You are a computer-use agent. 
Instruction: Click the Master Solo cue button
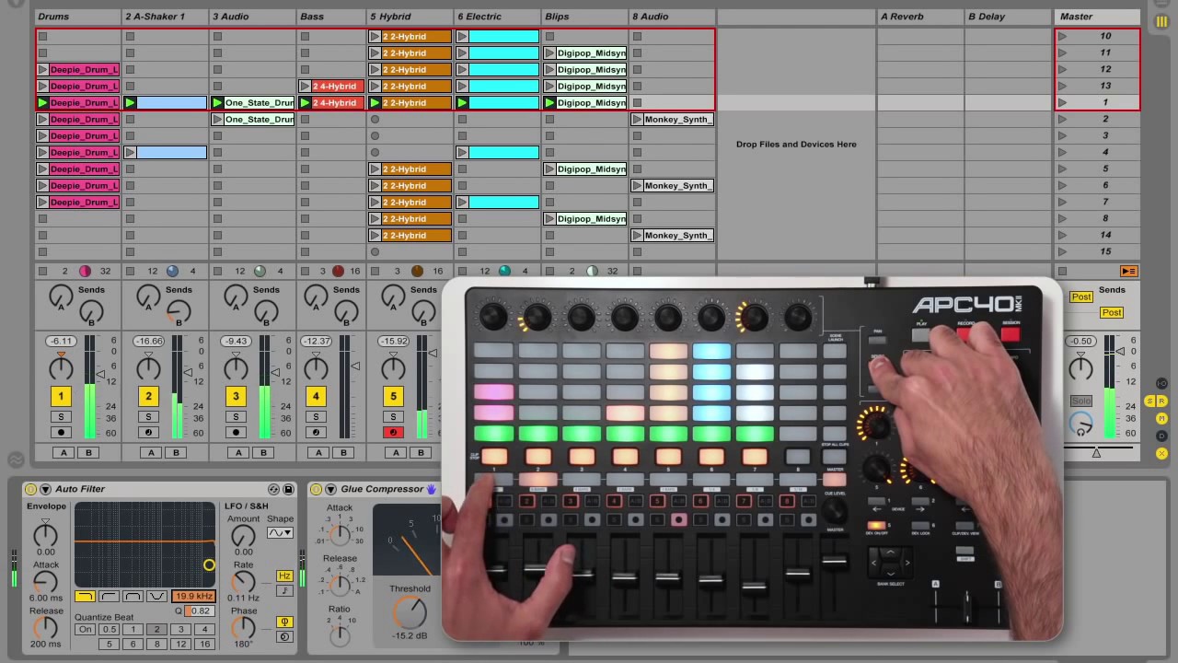(1081, 401)
